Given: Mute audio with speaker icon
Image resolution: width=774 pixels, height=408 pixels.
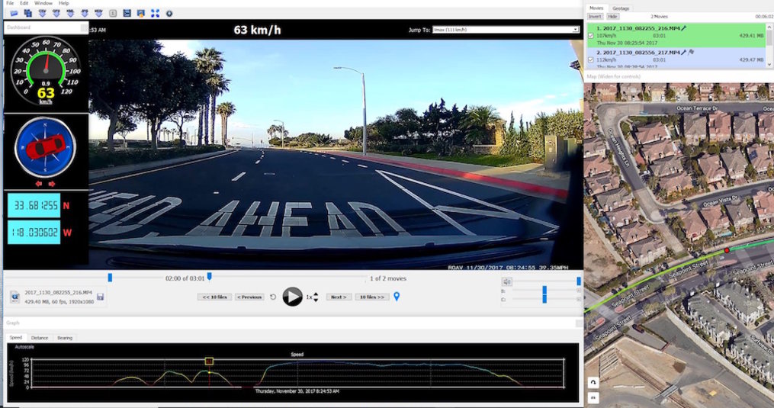Looking at the screenshot, I should [x=507, y=281].
